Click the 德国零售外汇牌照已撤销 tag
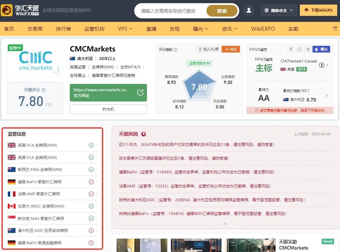 [x=113, y=75]
